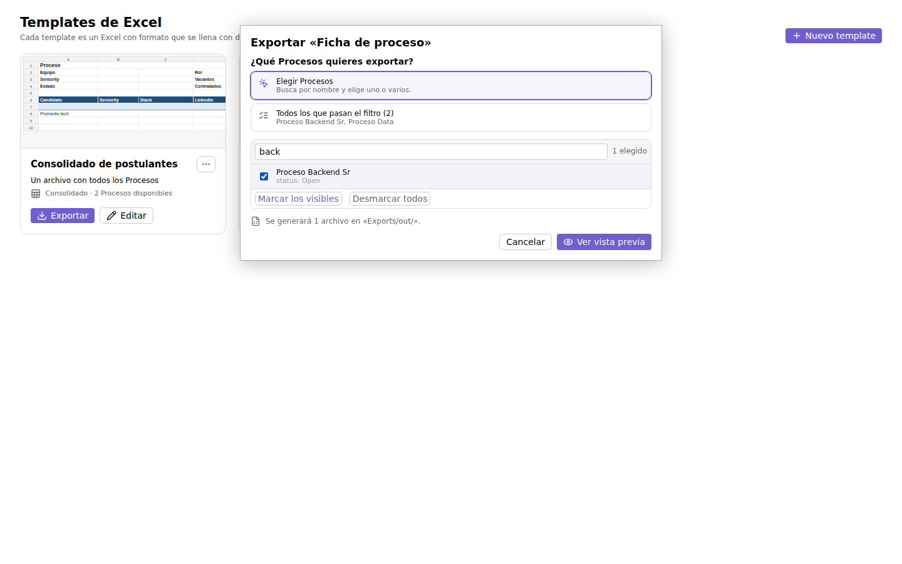Choose Todos los que pasan el filtro option
The height and width of the screenshot is (564, 902).
pyautogui.click(x=451, y=117)
